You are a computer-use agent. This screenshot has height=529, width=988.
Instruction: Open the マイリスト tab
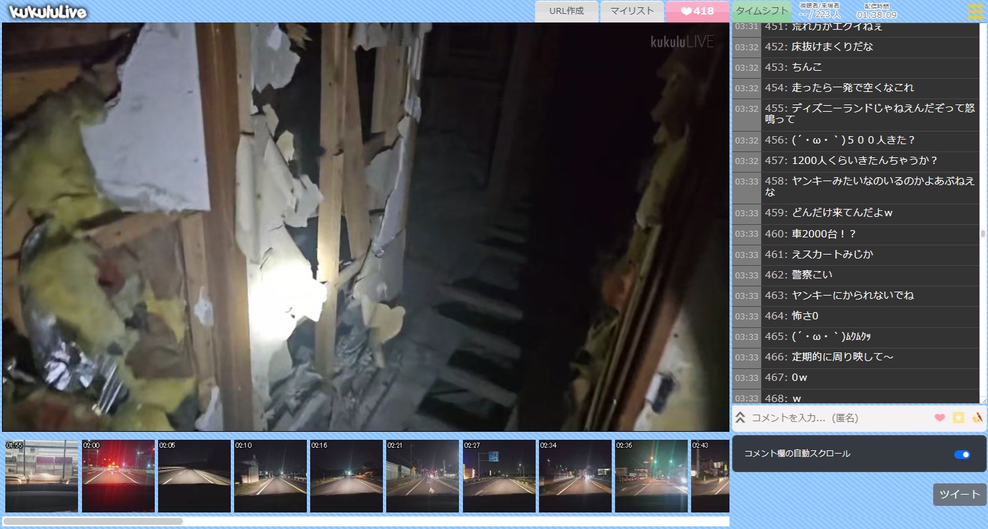click(x=632, y=11)
